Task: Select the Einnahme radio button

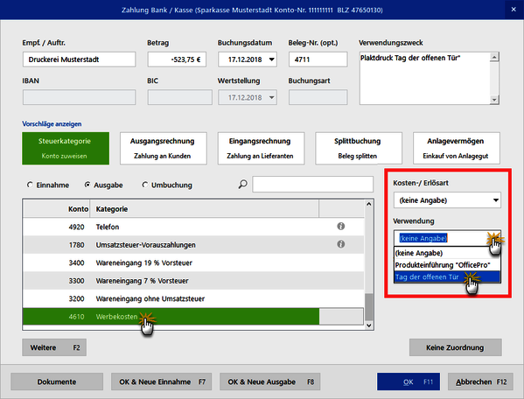Action: (30, 185)
